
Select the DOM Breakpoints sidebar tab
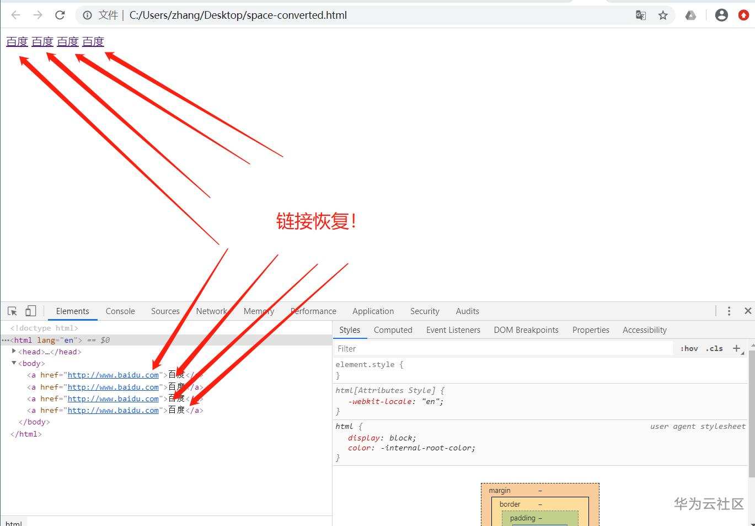[526, 330]
